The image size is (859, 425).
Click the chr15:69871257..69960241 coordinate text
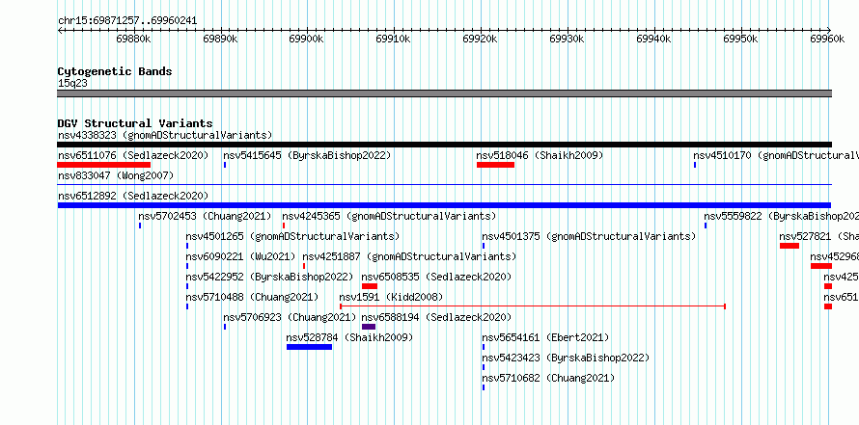pos(127,21)
